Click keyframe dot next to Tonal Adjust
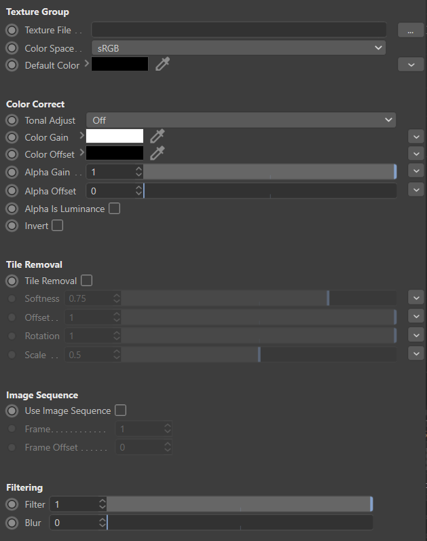The height and width of the screenshot is (541, 427). coord(12,120)
